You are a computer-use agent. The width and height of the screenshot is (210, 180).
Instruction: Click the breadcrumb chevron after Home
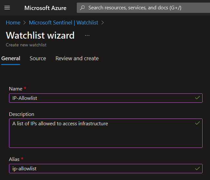25,23
